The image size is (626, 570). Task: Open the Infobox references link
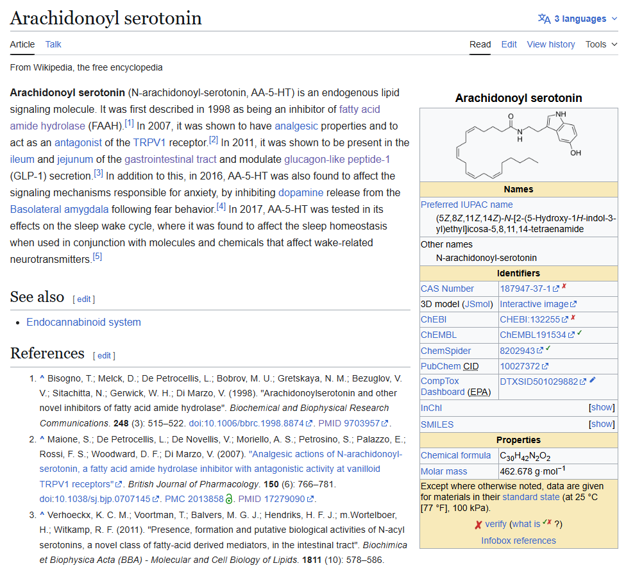pos(518,541)
